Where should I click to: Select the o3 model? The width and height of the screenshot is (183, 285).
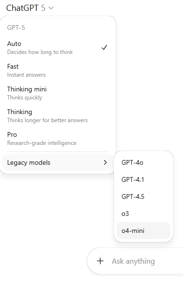[x=143, y=214]
